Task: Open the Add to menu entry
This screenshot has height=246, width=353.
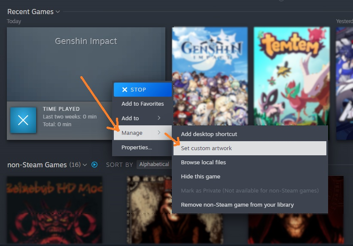Action: coord(143,118)
